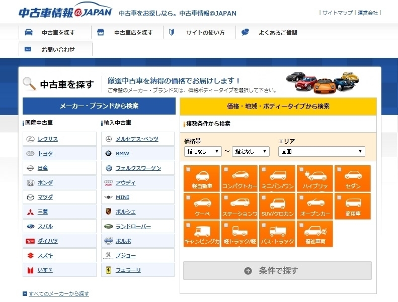The height and width of the screenshot is (302, 398).
Task: Click the Daihatsu logo icon
Action: pyautogui.click(x=31, y=241)
